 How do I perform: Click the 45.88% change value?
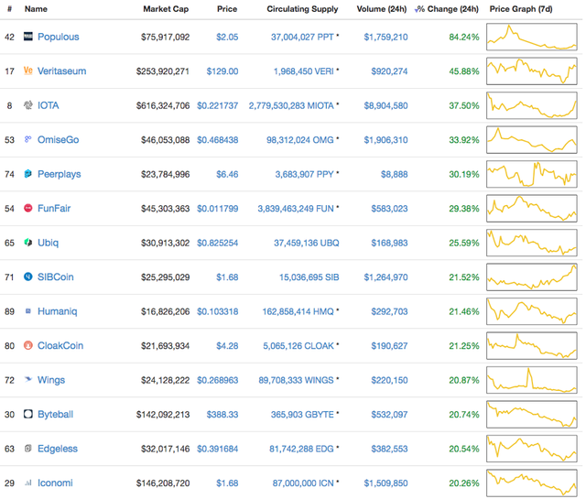[464, 71]
